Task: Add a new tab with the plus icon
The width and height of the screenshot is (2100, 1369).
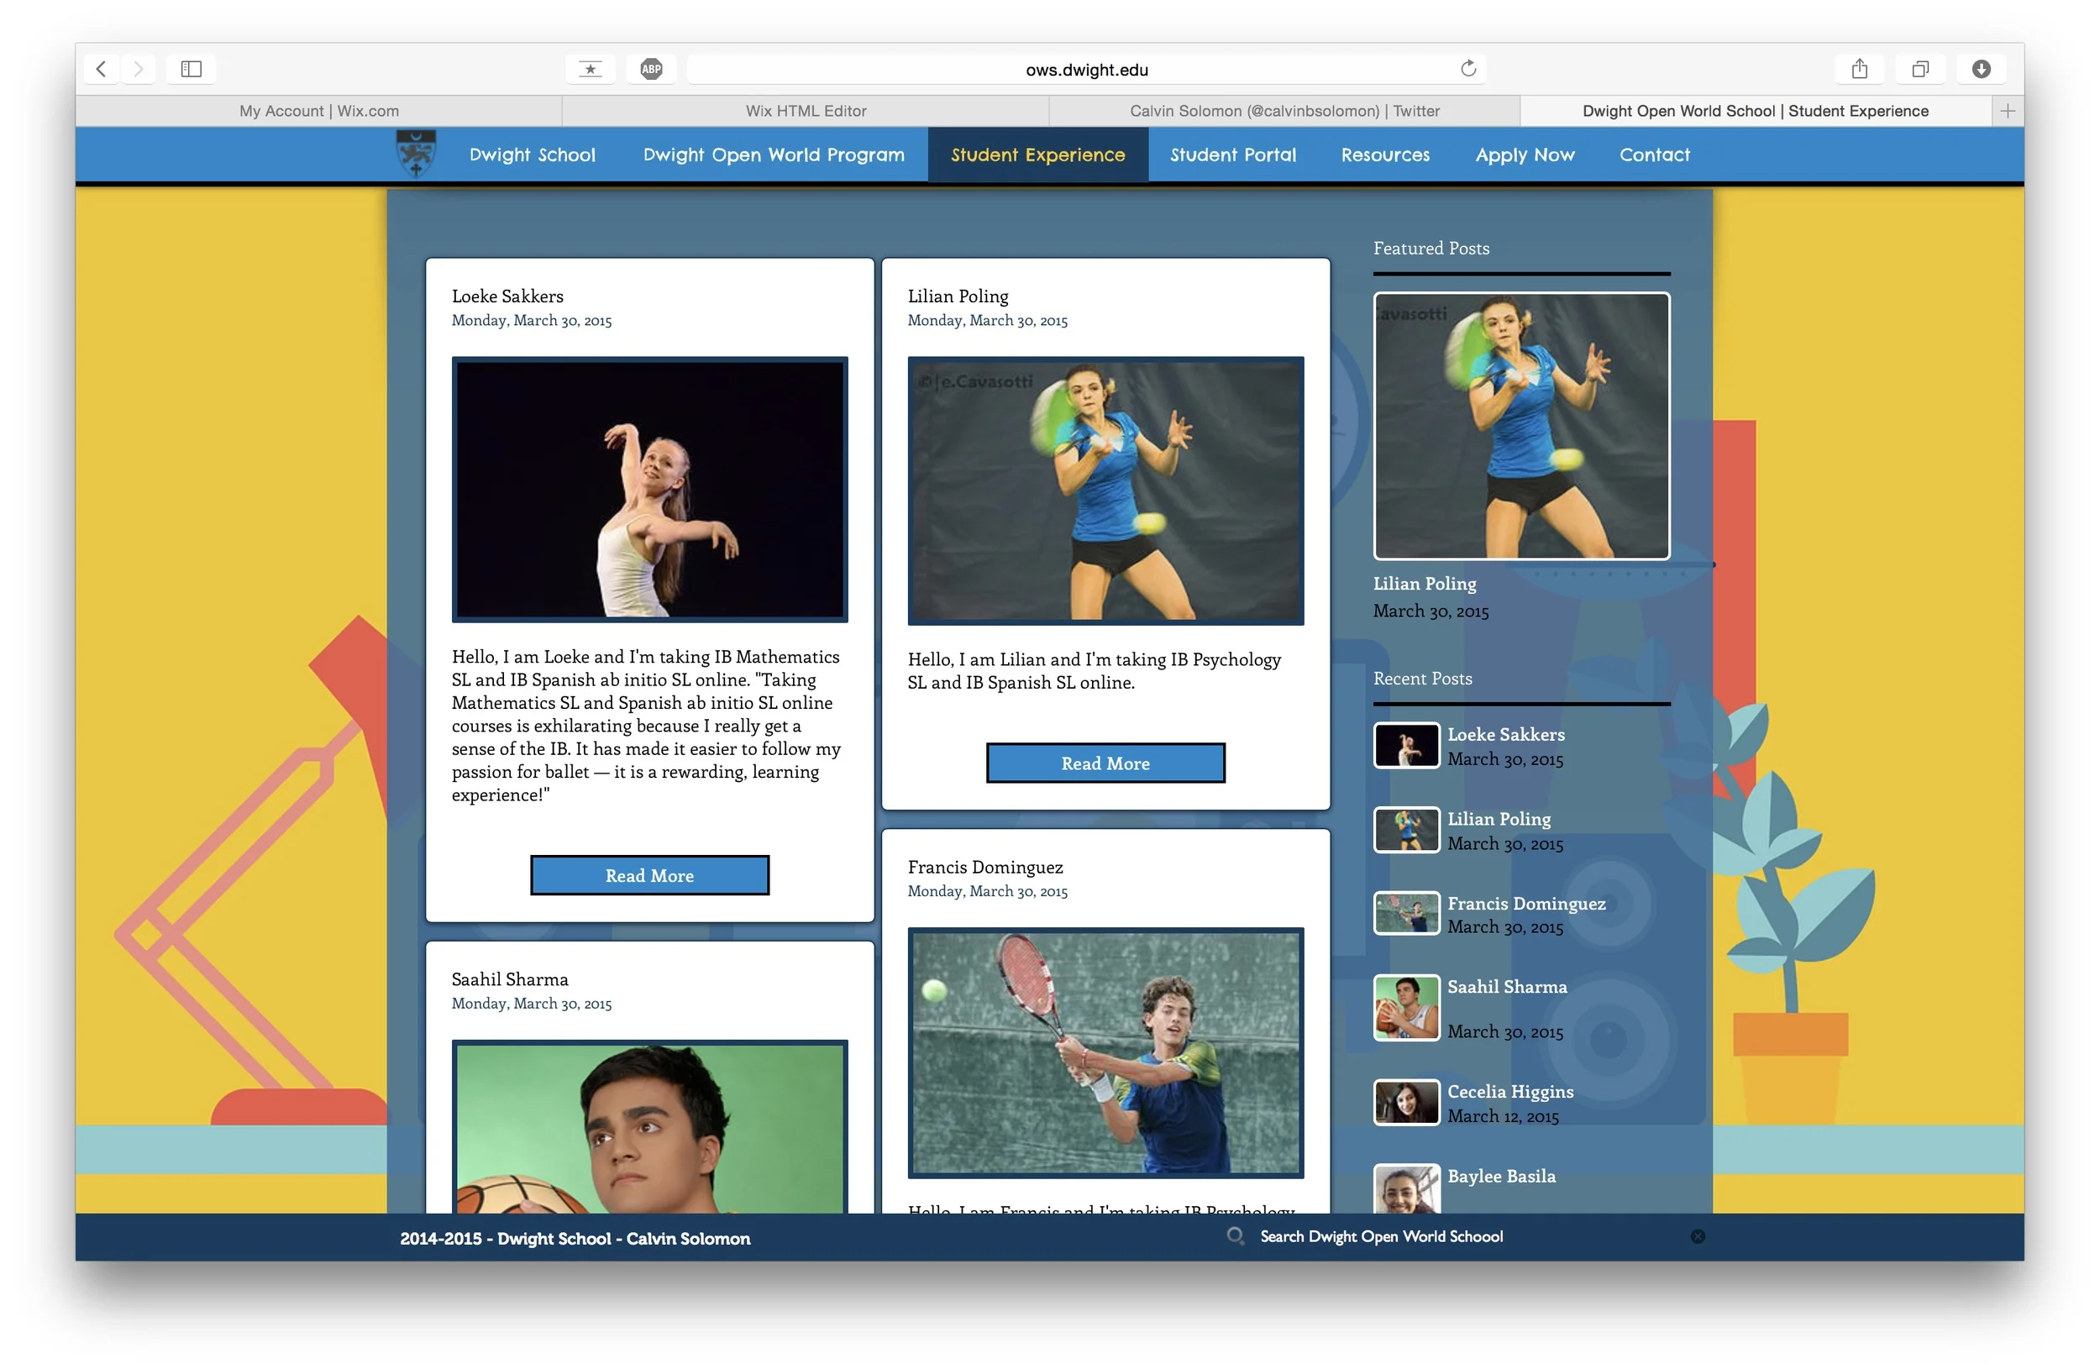Action: [2008, 111]
